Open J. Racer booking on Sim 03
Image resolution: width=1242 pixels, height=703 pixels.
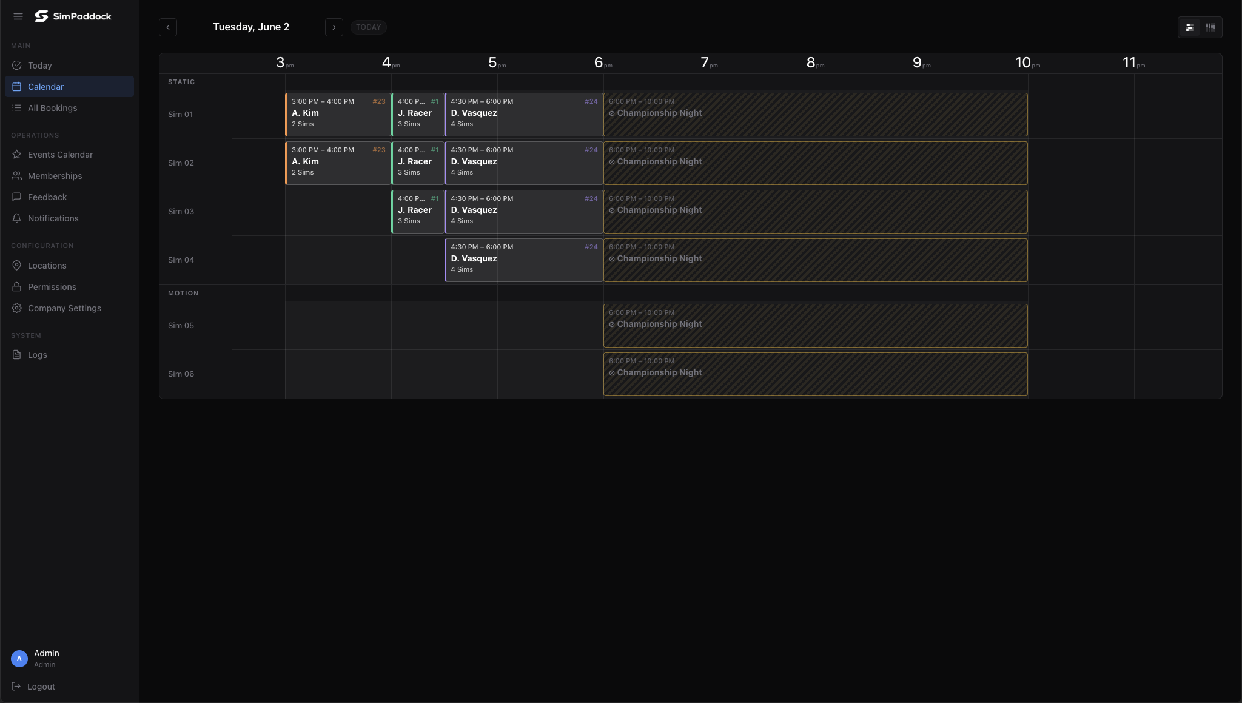pos(418,212)
